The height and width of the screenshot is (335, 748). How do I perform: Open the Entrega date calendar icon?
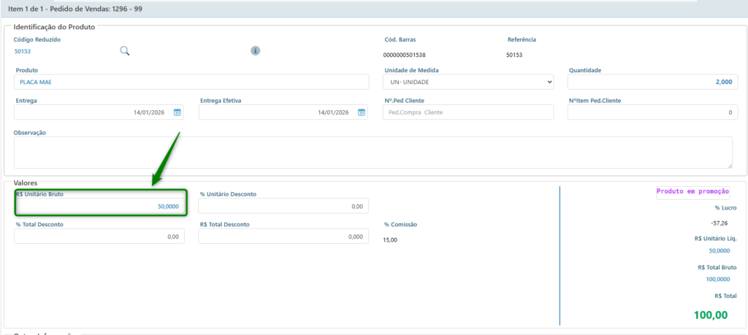[178, 112]
